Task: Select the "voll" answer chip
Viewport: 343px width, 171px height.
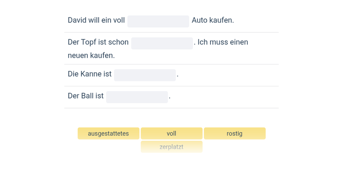Action: click(x=171, y=133)
